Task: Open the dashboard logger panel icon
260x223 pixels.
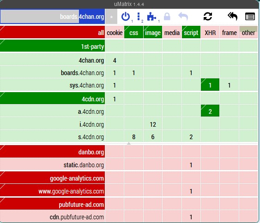Action: pyautogui.click(x=250, y=17)
